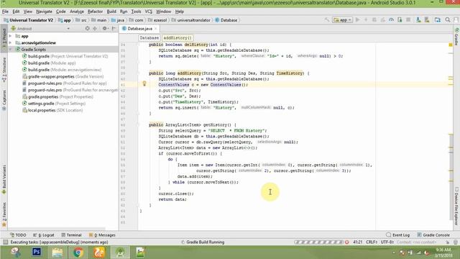Open the Logcat tool window
This screenshot has height=259, width=460.
[44, 235]
